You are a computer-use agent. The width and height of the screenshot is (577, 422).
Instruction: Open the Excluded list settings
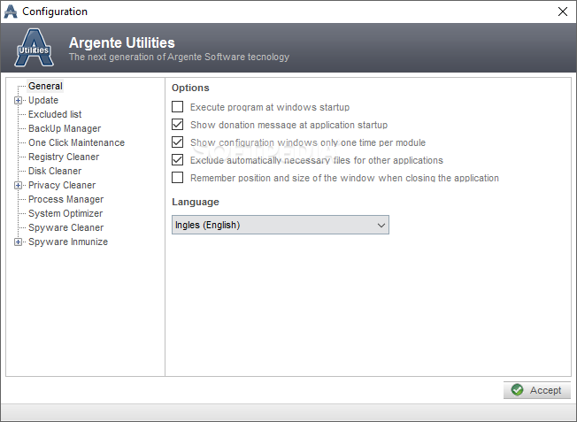click(x=55, y=114)
